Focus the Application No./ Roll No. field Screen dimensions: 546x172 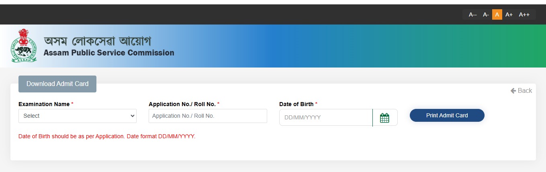(208, 116)
